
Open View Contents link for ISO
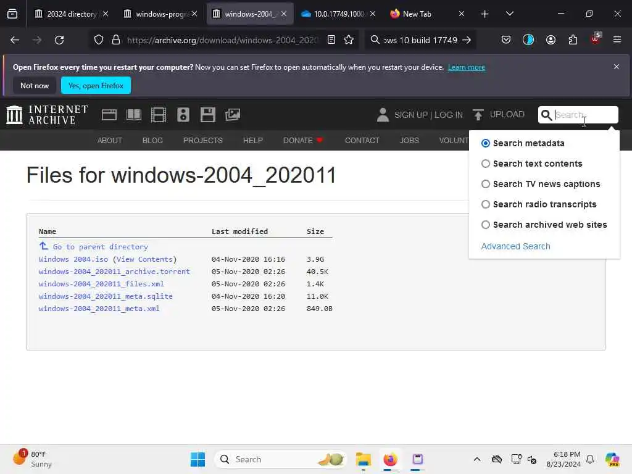pos(144,259)
